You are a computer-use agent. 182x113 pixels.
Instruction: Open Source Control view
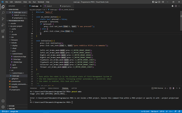(3, 19)
